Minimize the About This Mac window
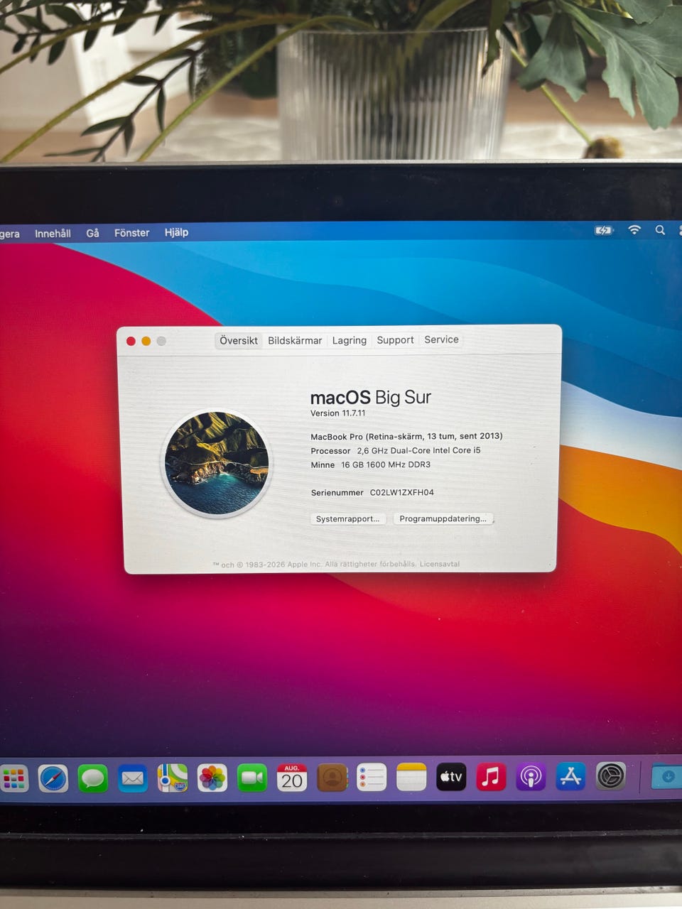 [146, 342]
